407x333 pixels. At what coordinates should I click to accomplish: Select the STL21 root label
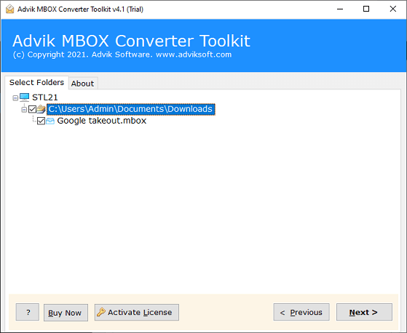pos(45,97)
